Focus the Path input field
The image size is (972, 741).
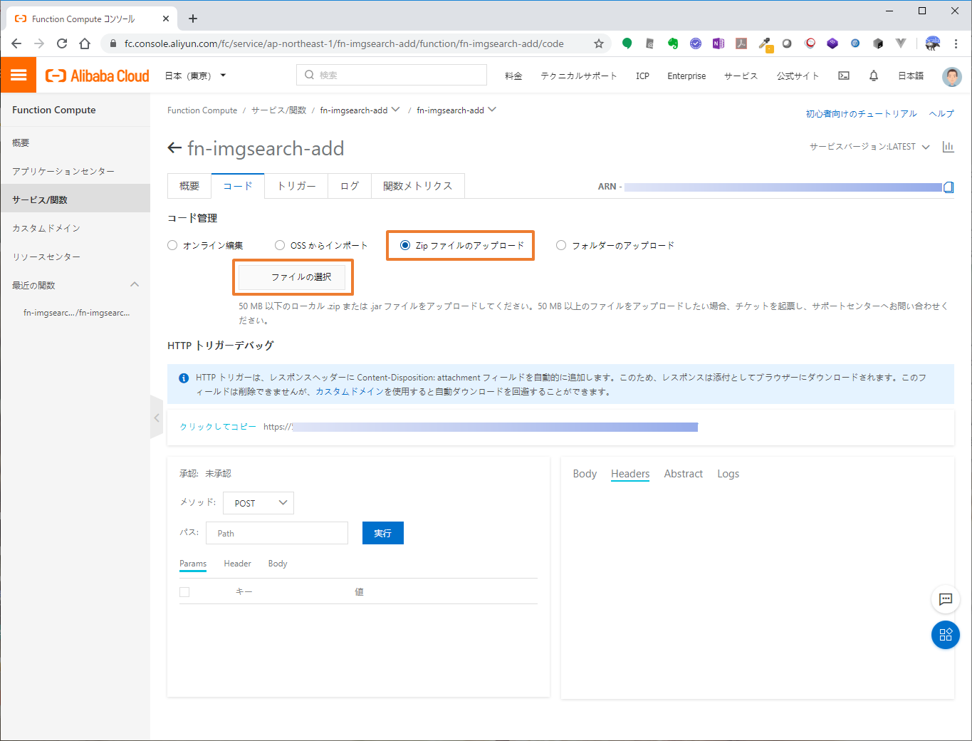click(277, 533)
